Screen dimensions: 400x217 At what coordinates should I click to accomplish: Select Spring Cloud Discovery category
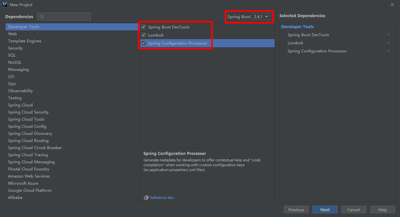[72, 134]
